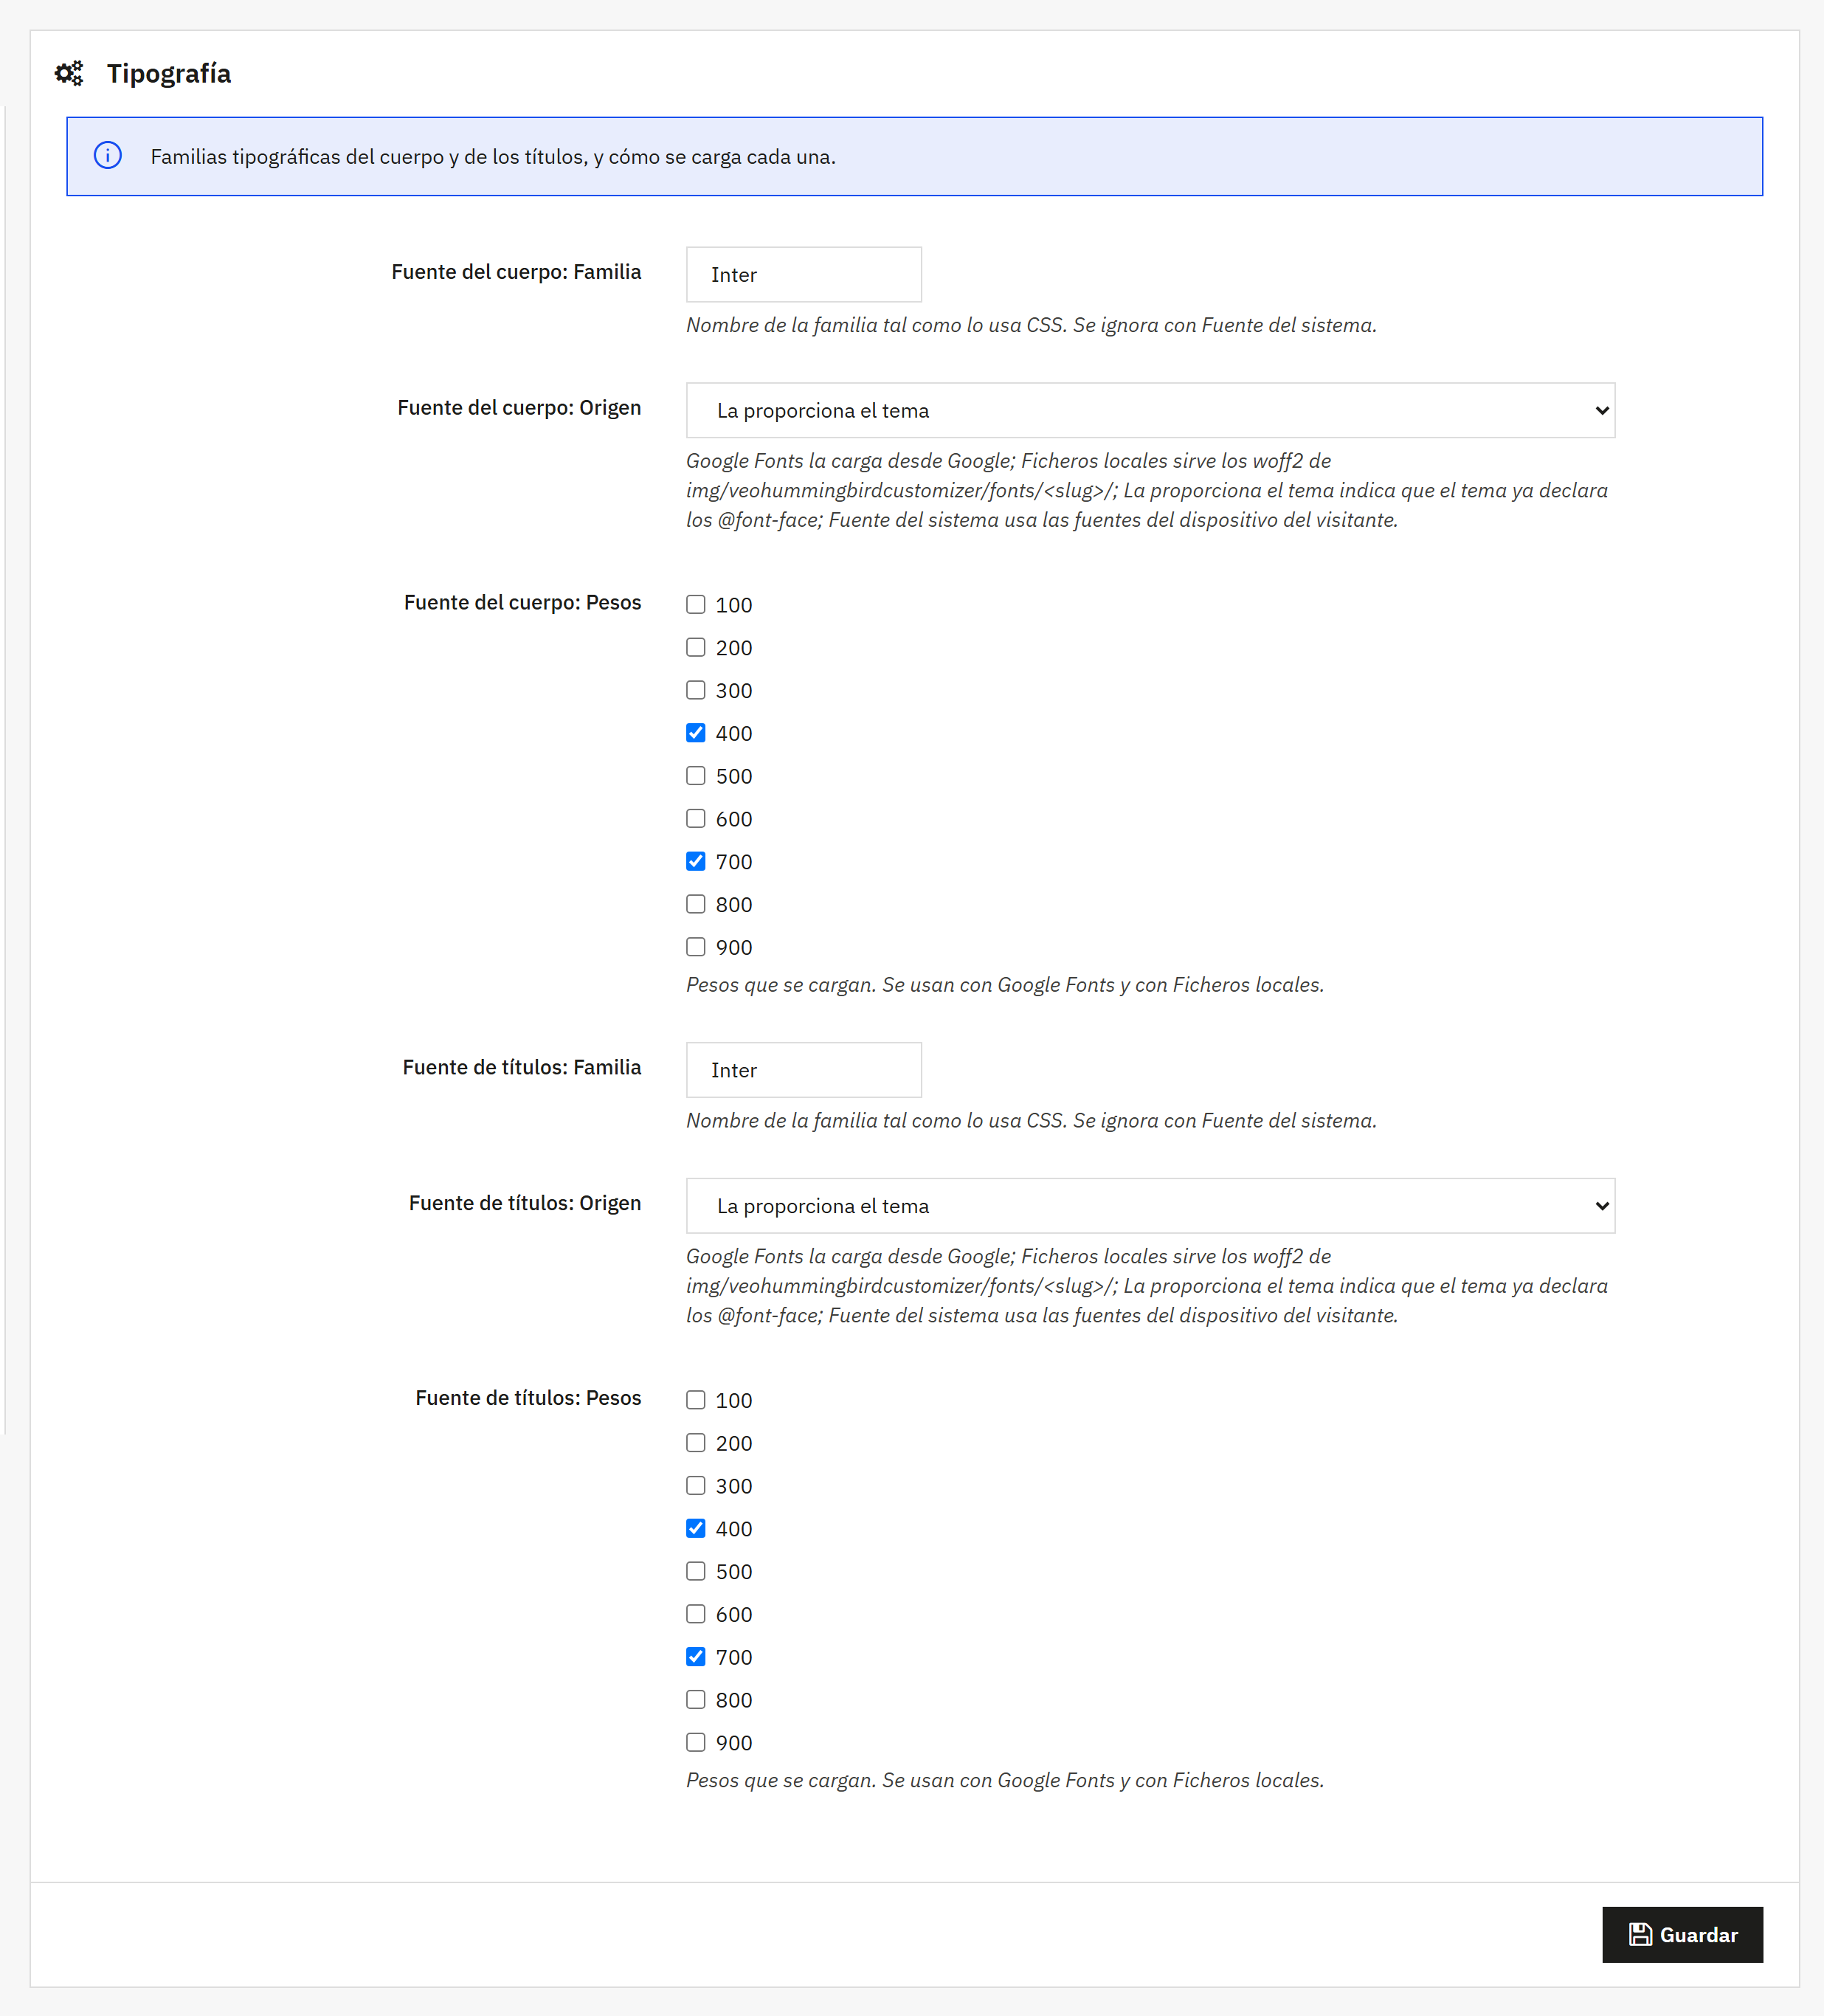The width and height of the screenshot is (1824, 2016).
Task: Select the 600 weight for Fuente de títulos
Action: point(696,1614)
